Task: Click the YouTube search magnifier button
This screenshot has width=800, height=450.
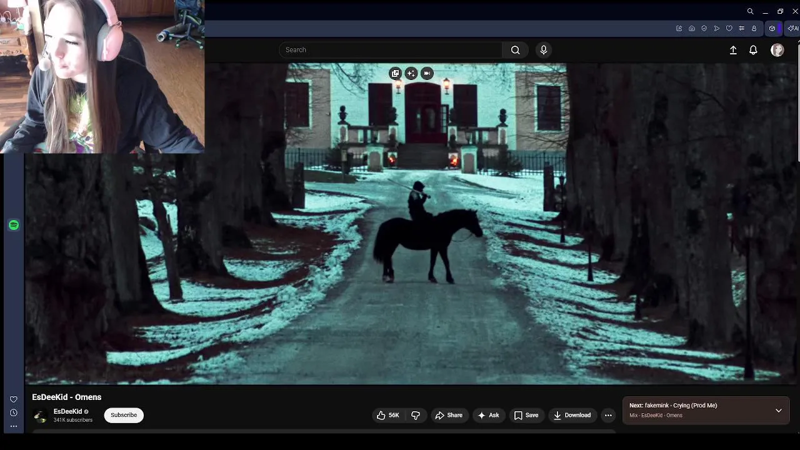Action: (x=515, y=50)
